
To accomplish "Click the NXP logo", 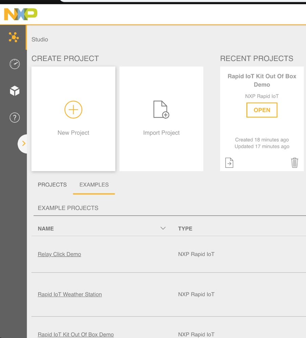I will coord(21,14).
